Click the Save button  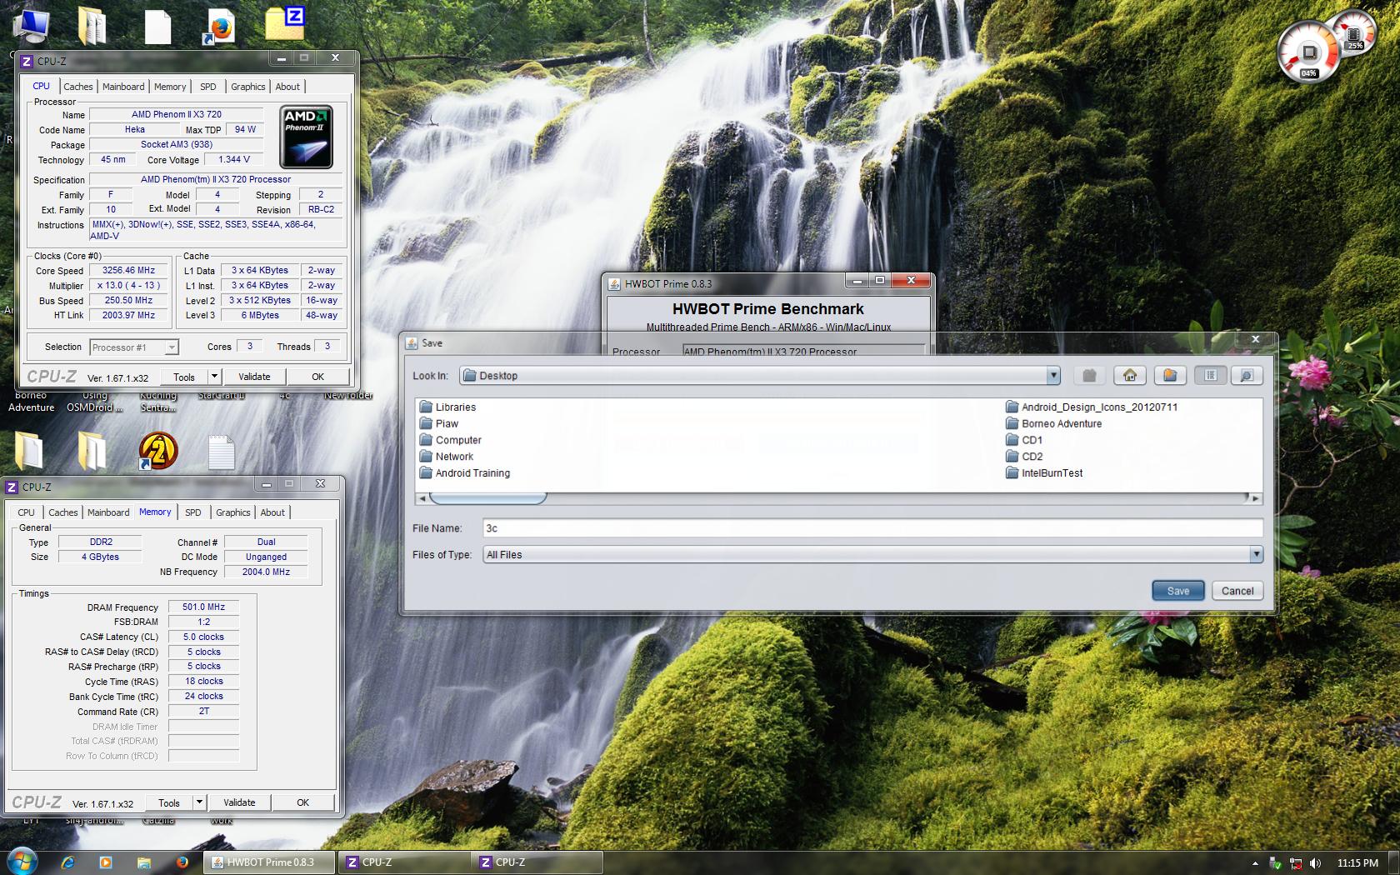click(1178, 591)
